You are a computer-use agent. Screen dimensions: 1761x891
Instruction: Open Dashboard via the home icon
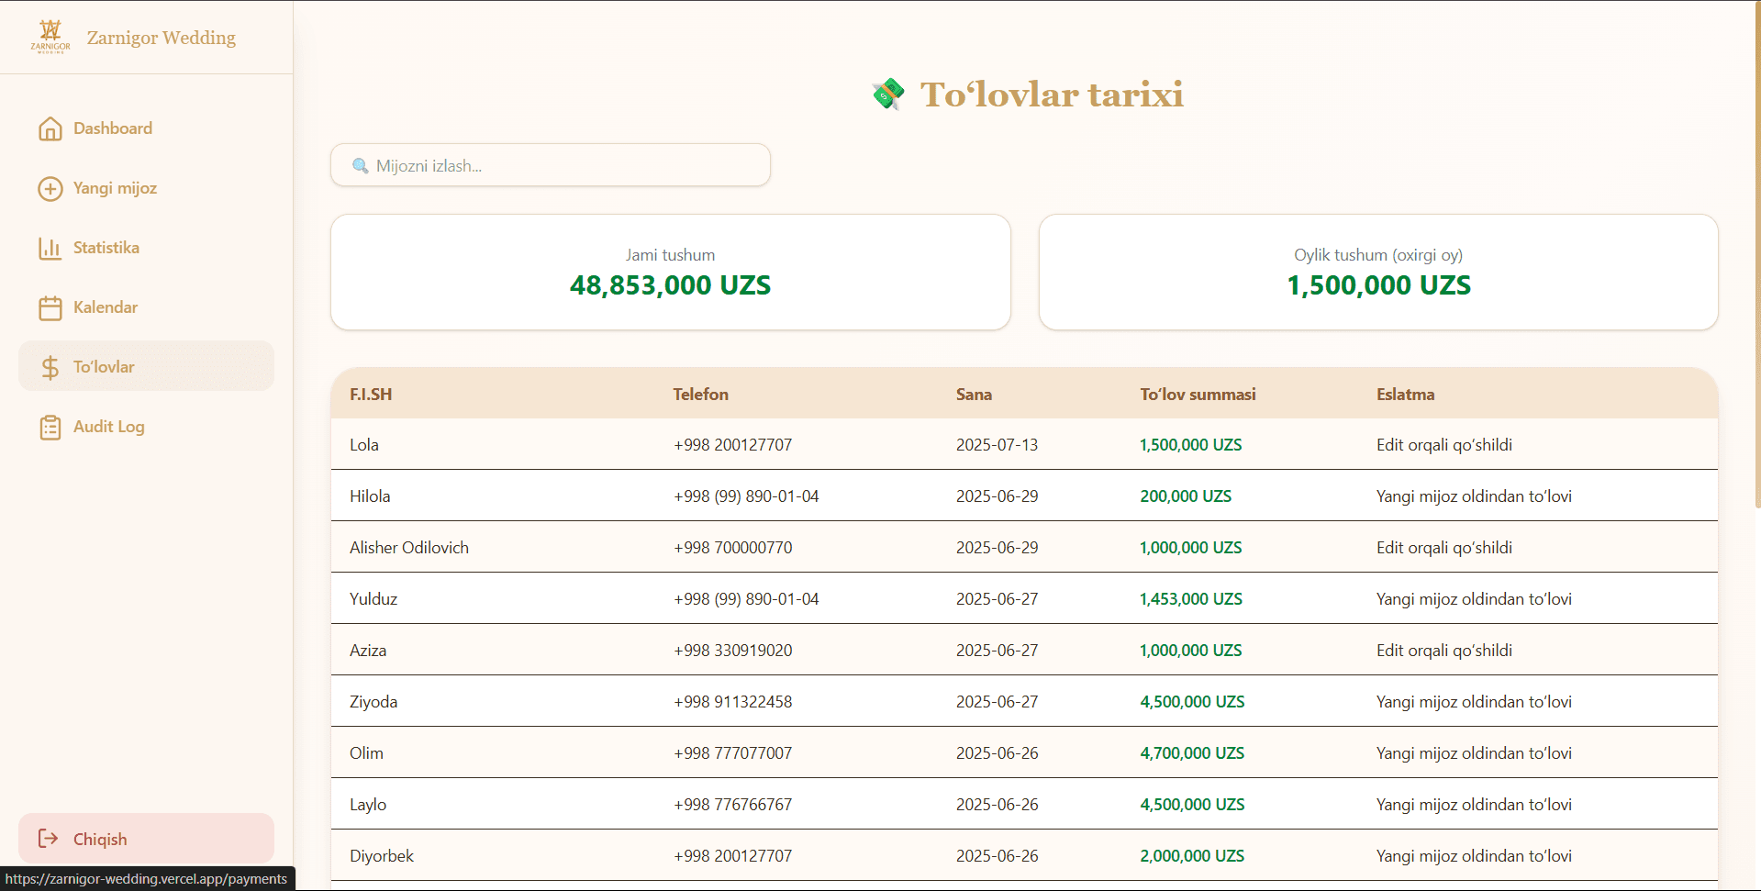pyautogui.click(x=50, y=128)
